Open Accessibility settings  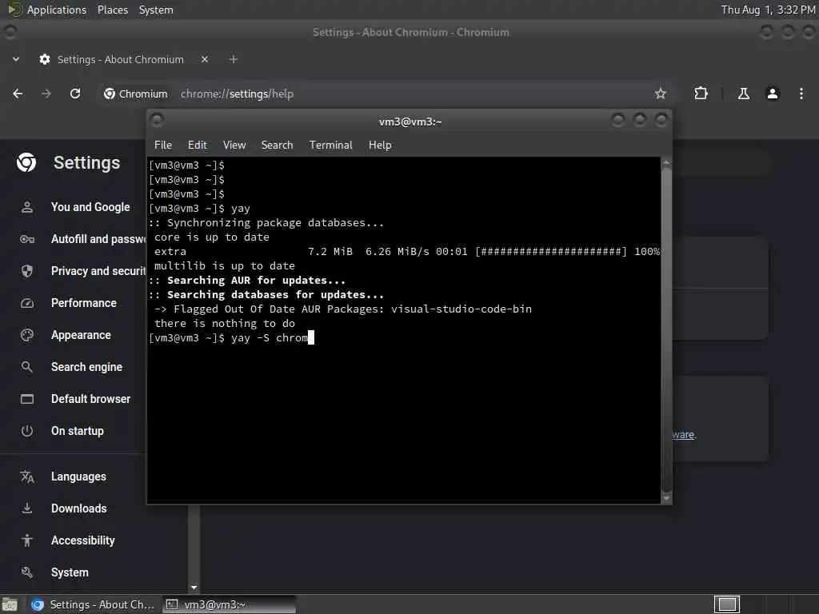click(82, 540)
